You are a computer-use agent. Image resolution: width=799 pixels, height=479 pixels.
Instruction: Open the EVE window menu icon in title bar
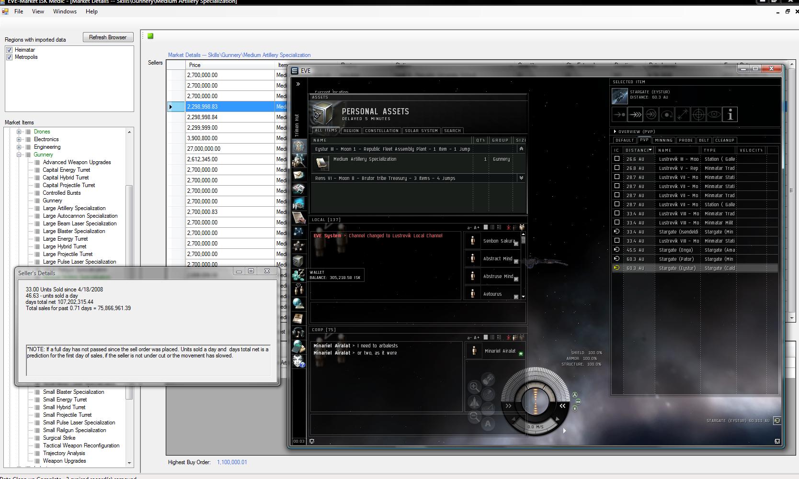pos(295,71)
